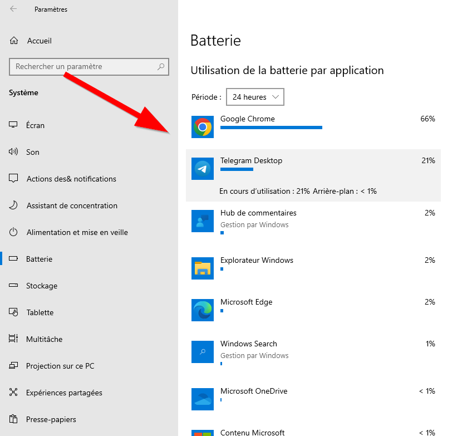Focus the Rechercher un paramètre field
The height and width of the screenshot is (436, 467).
click(x=89, y=66)
